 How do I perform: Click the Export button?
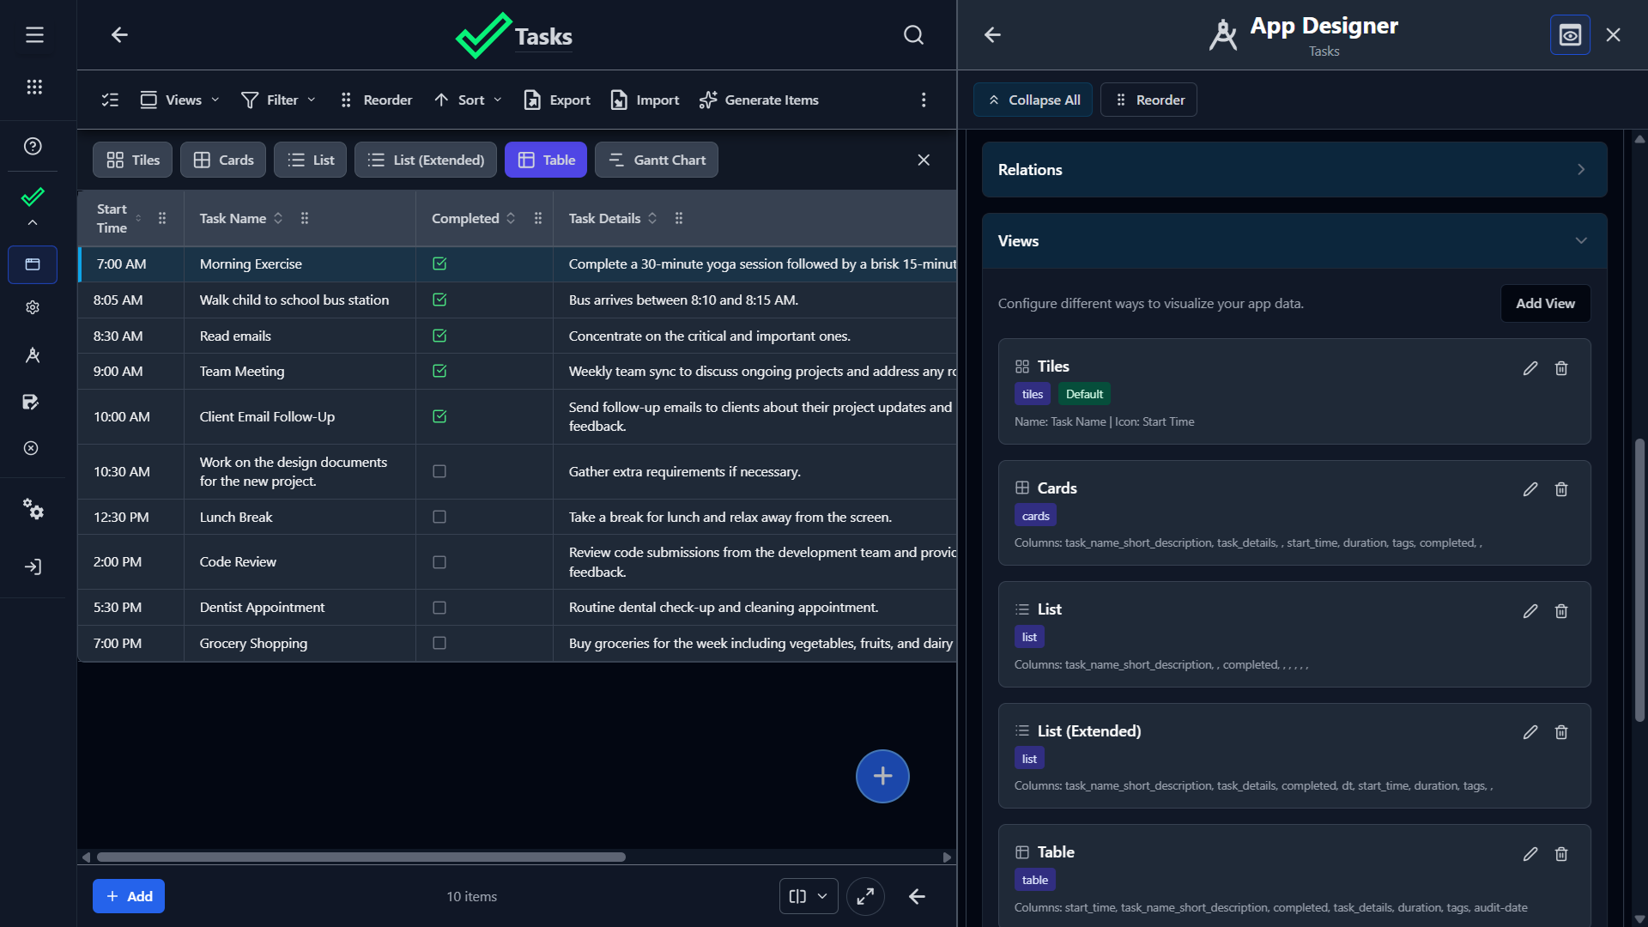pos(557,100)
